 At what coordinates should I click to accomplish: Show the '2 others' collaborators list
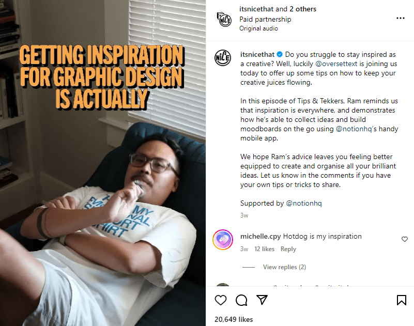tap(303, 9)
